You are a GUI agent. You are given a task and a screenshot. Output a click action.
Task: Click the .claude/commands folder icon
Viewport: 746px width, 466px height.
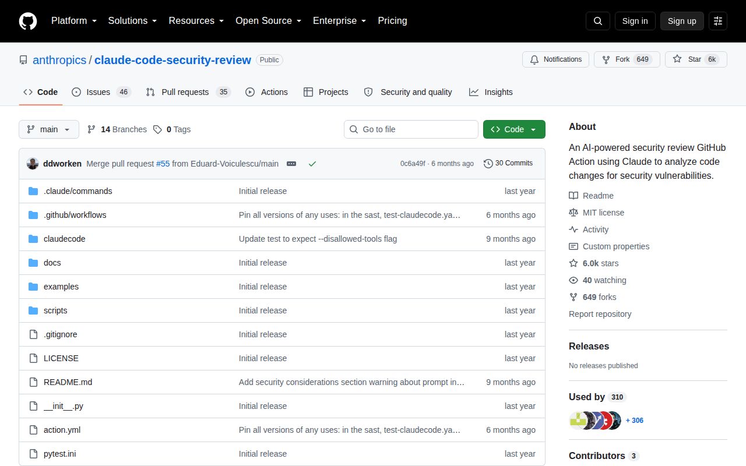pos(33,191)
